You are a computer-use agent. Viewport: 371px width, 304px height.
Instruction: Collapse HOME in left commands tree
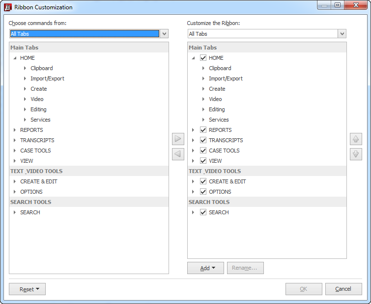click(15, 58)
